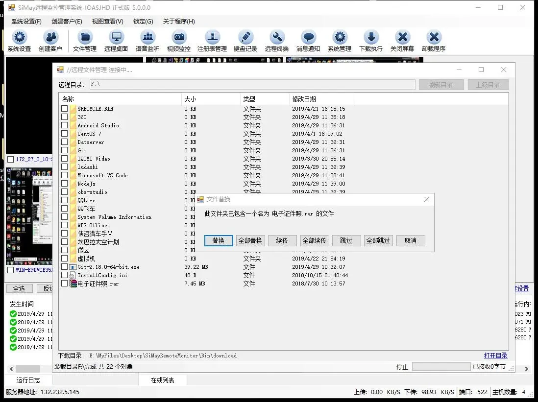Start 语音监听 audio monitoring

tap(147, 40)
